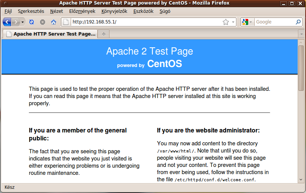The height and width of the screenshot is (193, 306).
Task: Open the Könyvjelzők menu
Action: [x=114, y=11]
